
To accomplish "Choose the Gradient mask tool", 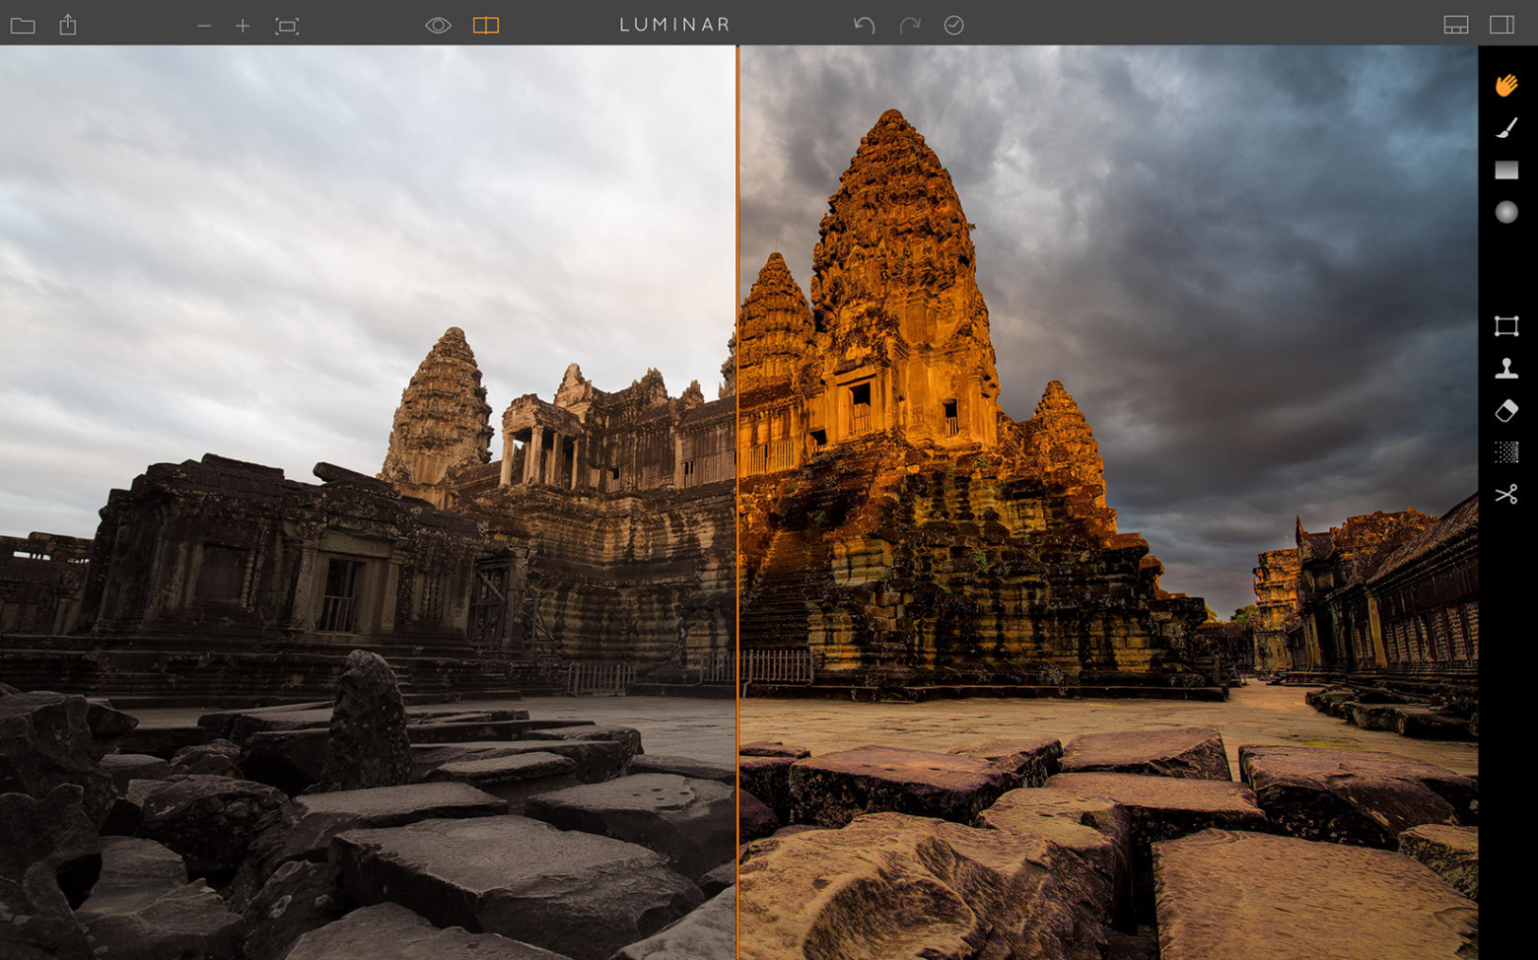I will (x=1506, y=170).
